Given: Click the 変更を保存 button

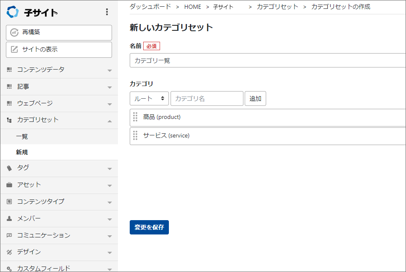Looking at the screenshot, I should click(x=149, y=227).
